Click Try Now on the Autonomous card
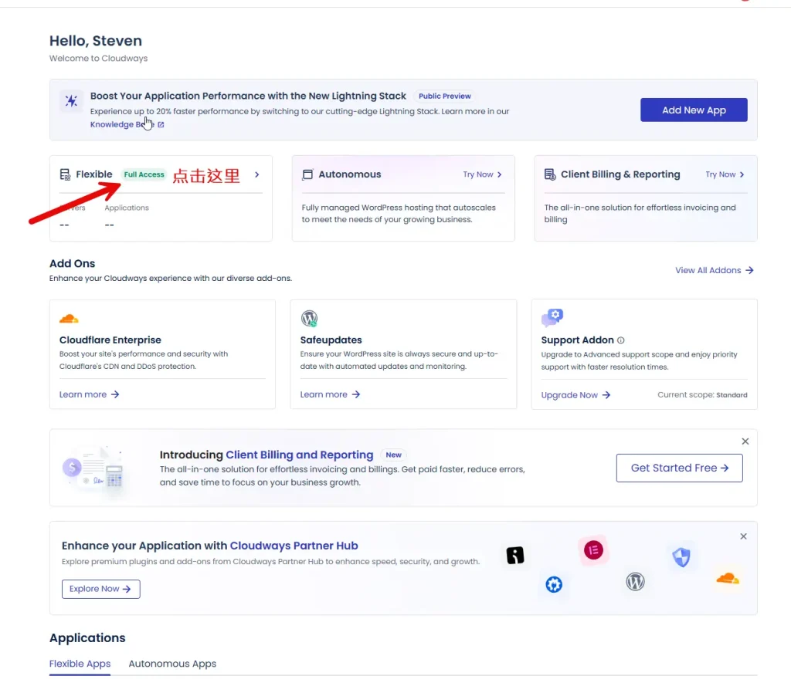Viewport: 791px width, 683px height. 482,174
